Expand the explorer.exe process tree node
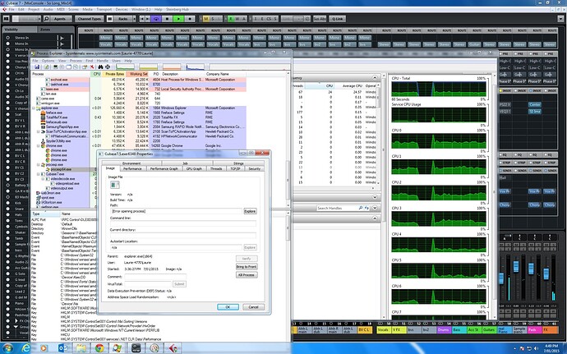567x354 pixels. (34, 108)
